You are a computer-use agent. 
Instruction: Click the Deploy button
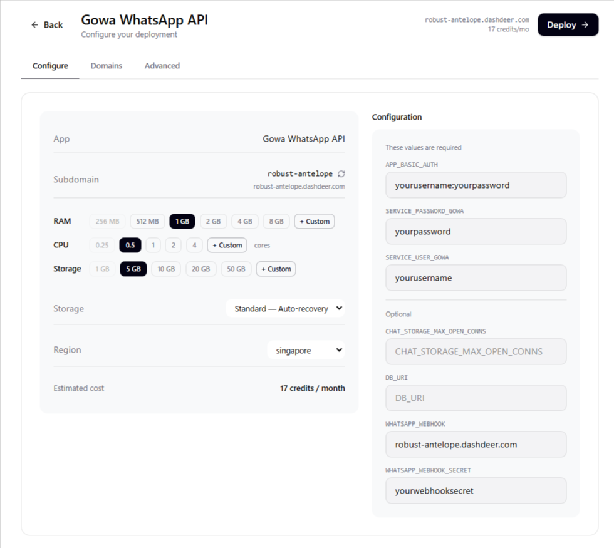pos(568,24)
